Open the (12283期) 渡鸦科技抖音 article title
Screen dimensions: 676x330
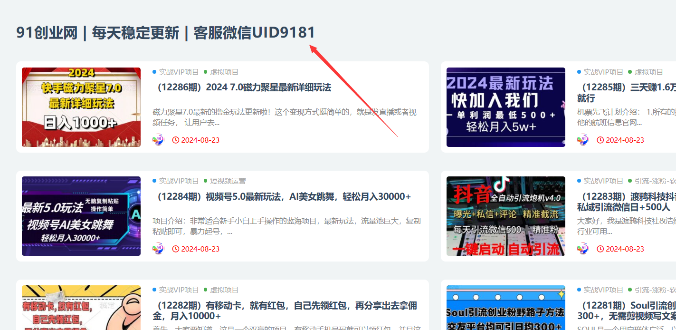tap(627, 202)
